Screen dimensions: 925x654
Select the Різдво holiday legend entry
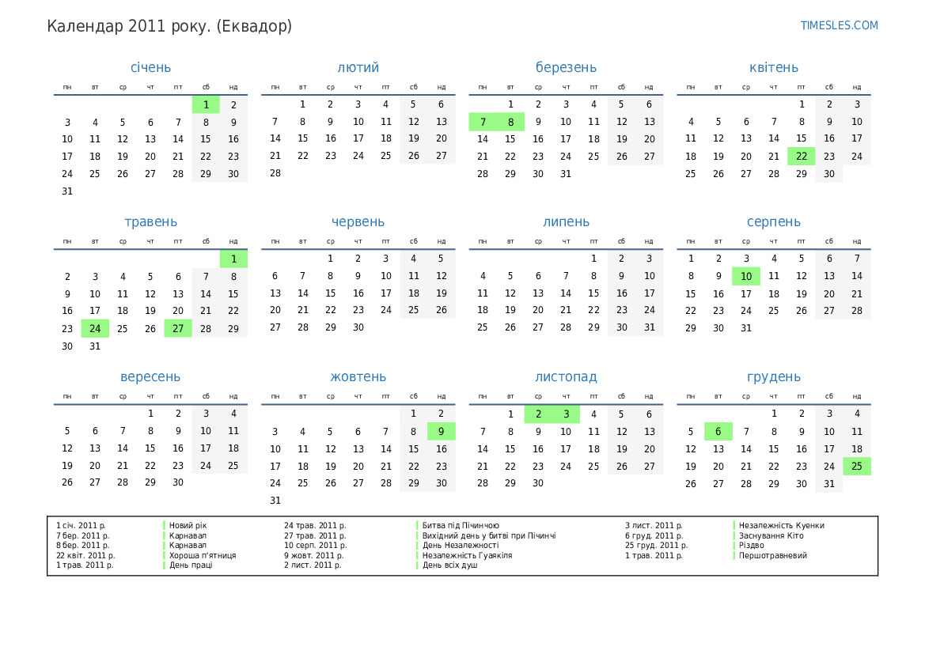[751, 546]
